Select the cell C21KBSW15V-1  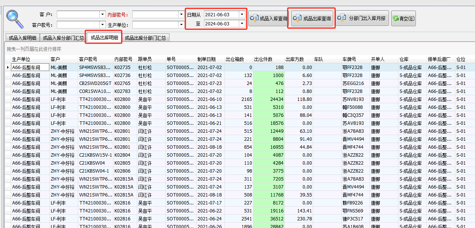click(x=96, y=155)
